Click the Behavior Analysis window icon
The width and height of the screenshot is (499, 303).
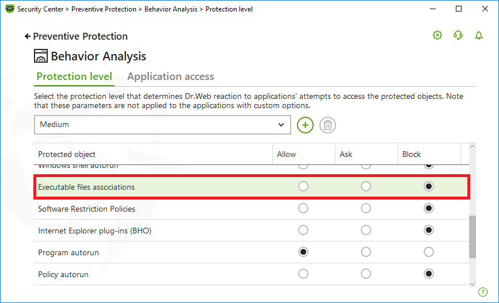41,56
